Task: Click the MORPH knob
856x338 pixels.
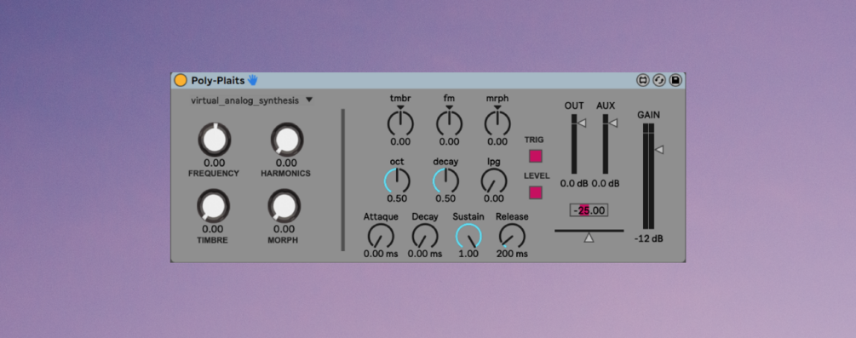Action: (284, 206)
